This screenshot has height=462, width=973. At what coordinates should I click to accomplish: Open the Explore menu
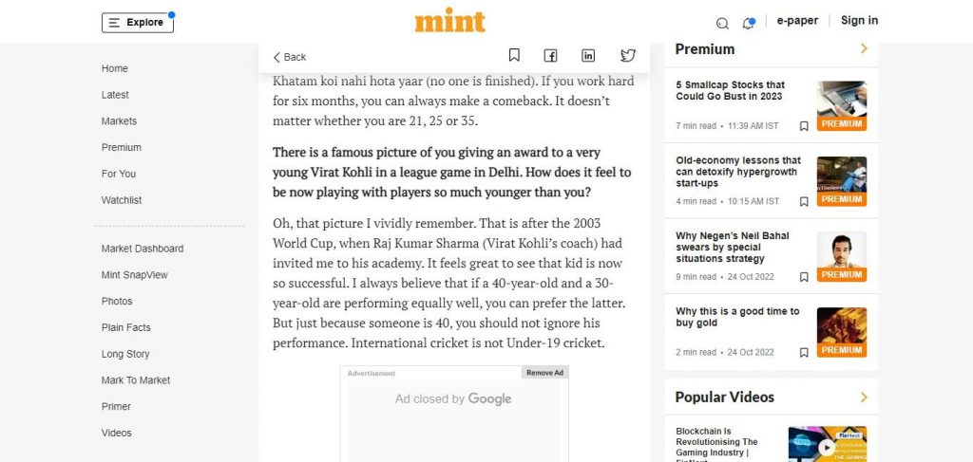point(138,23)
